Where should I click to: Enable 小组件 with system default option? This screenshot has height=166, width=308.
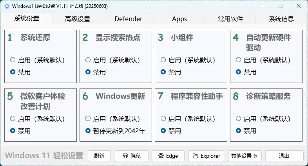pos(163,60)
